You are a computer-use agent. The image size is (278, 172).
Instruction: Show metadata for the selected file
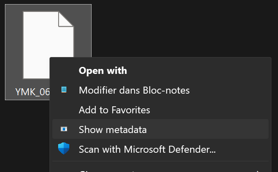[113, 129]
